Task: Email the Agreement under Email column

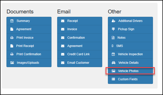Action: (x=80, y=46)
